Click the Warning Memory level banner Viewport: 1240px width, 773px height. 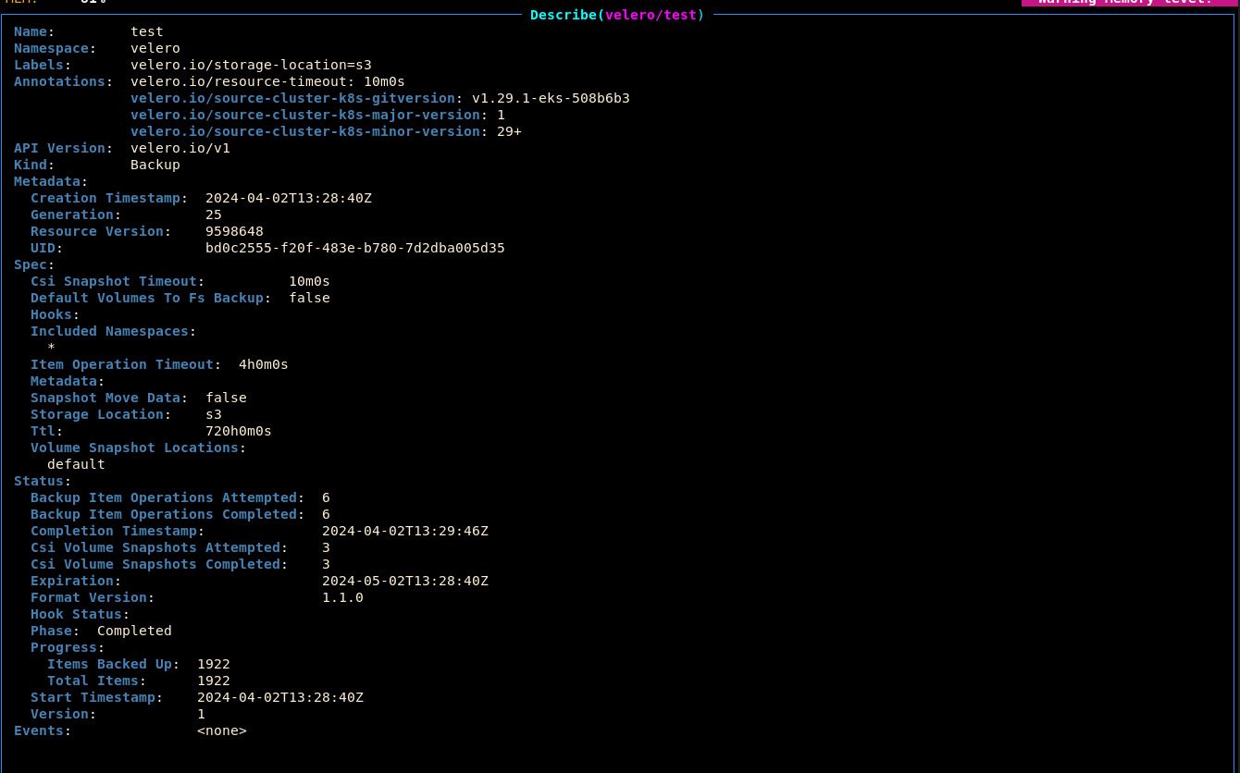(1130, 3)
